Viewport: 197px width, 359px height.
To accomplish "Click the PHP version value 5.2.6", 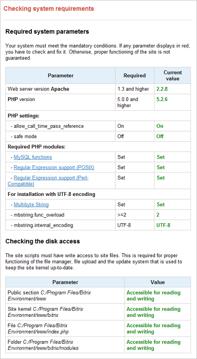I will pos(163,99).
